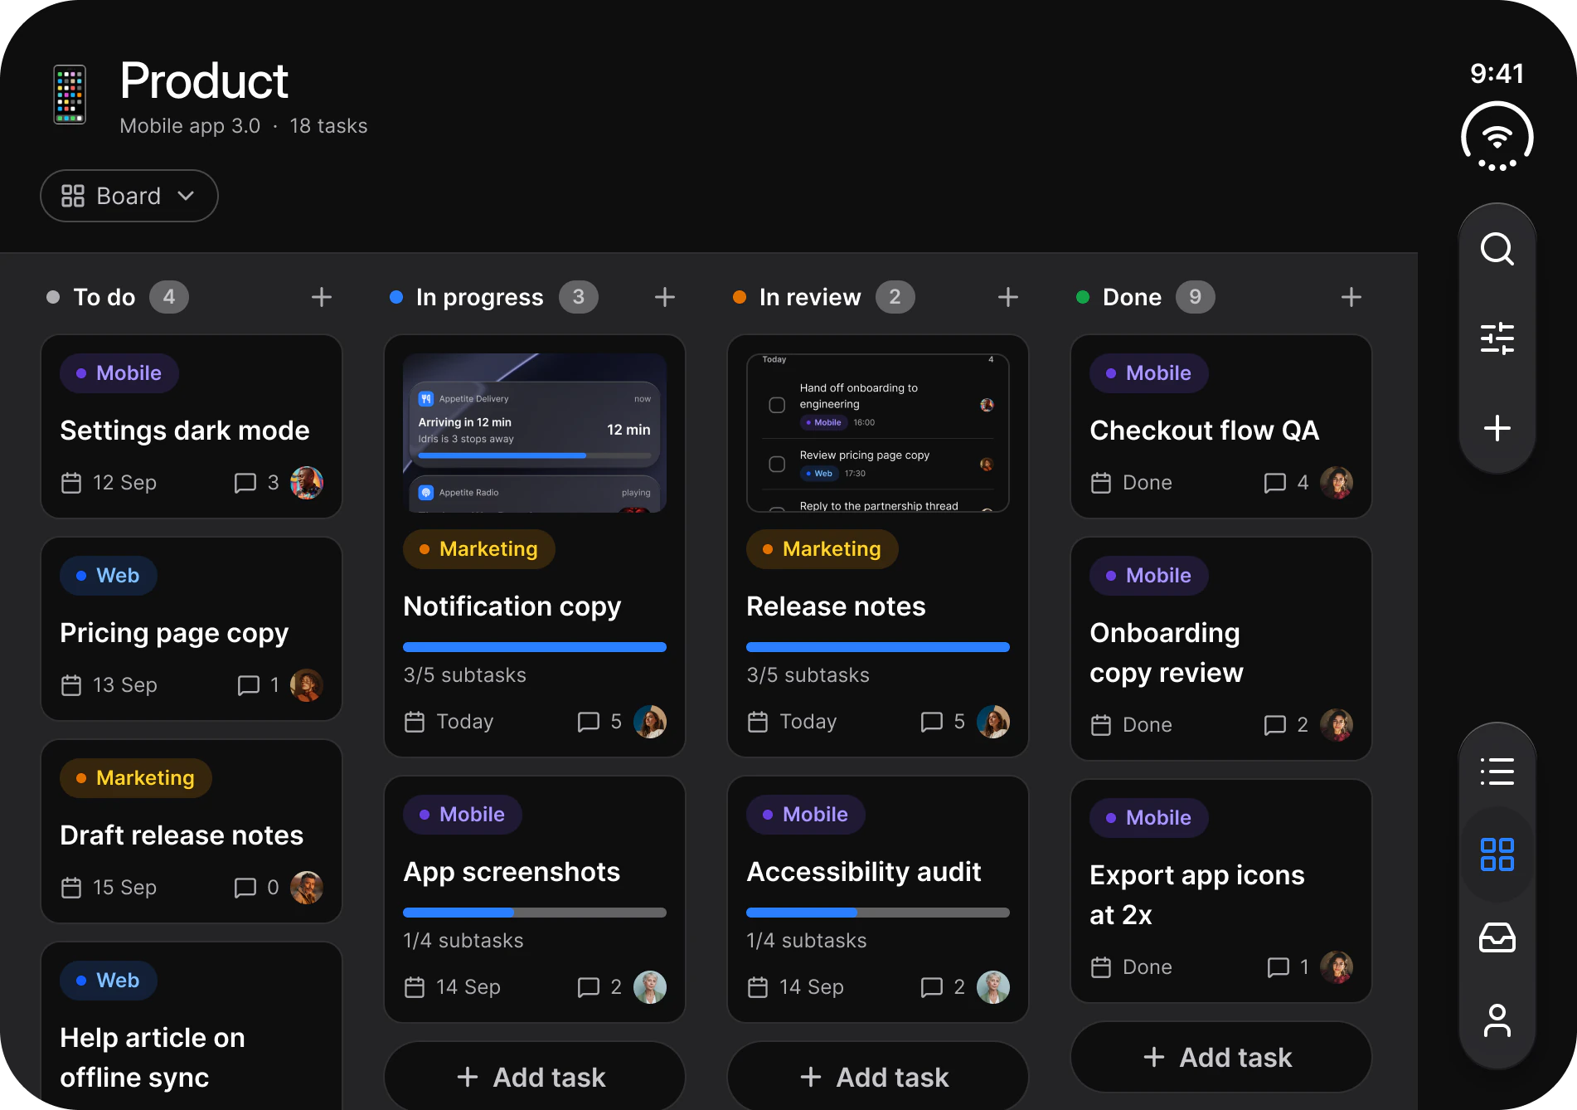The image size is (1577, 1110).
Task: Add a card to Done column
Action: [1351, 297]
